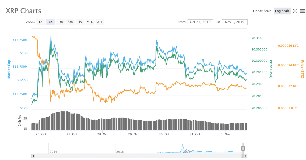Click the XRP Charts heading

tap(24, 11)
